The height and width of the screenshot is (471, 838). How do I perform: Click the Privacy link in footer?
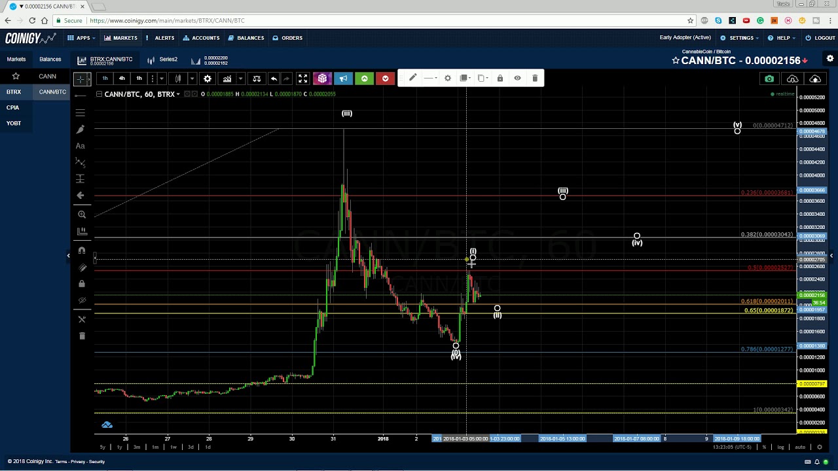[78, 462]
